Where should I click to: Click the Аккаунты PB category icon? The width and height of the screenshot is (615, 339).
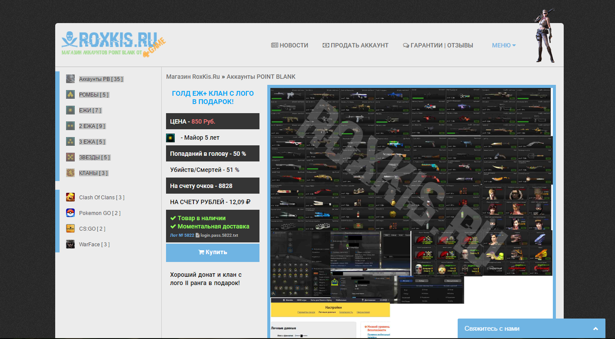[x=70, y=79]
